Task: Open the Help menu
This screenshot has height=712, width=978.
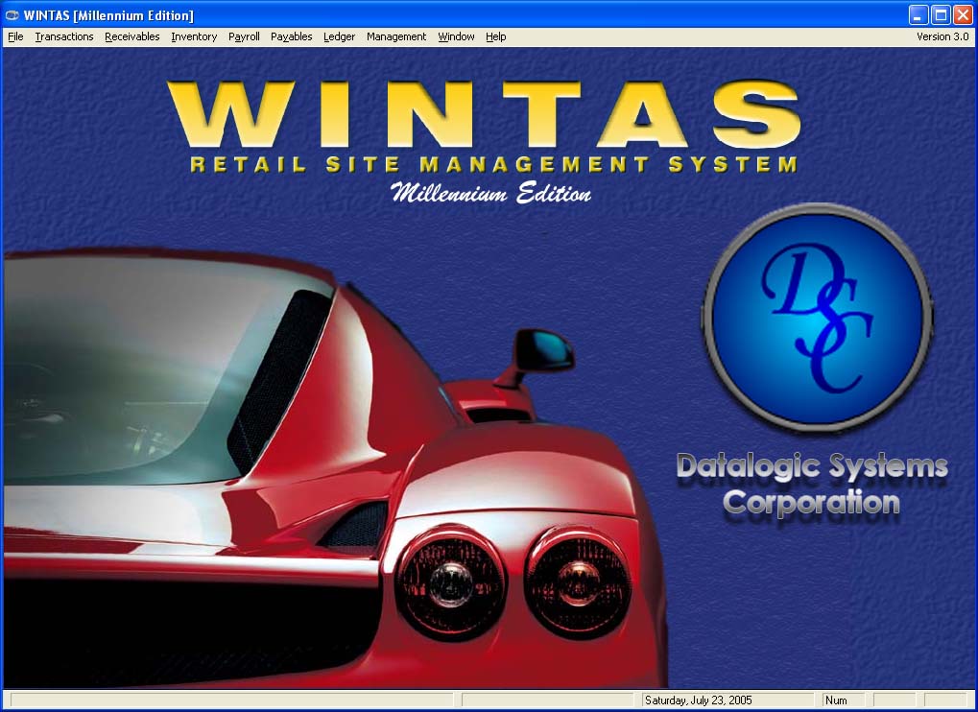Action: [496, 36]
